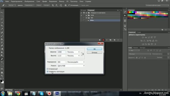Select the Lasso tool

pyautogui.click(x=2, y=19)
